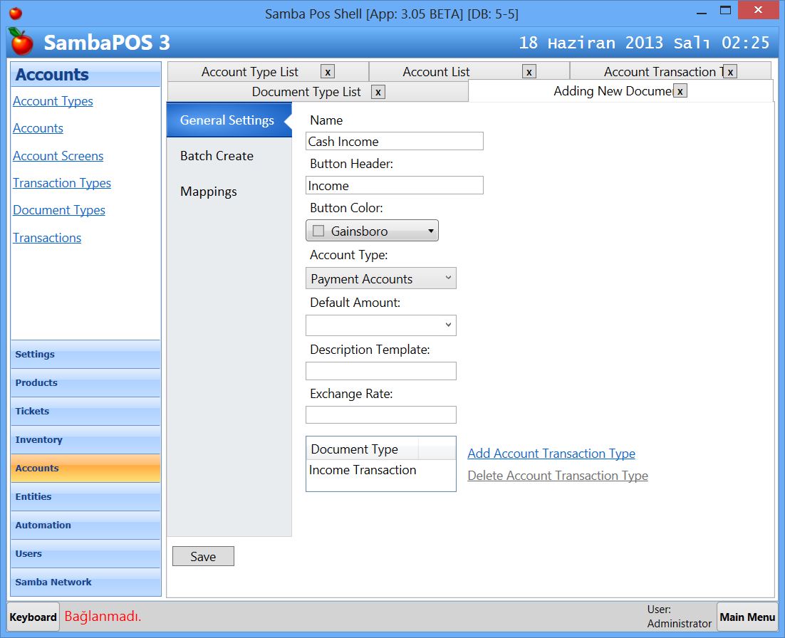
Task: Open the Button Color dropdown
Action: coord(430,230)
